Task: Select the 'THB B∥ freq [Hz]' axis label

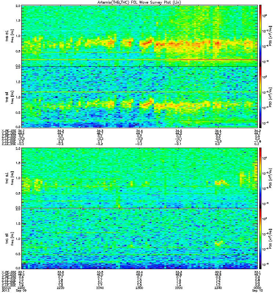Action: click(x=10, y=97)
